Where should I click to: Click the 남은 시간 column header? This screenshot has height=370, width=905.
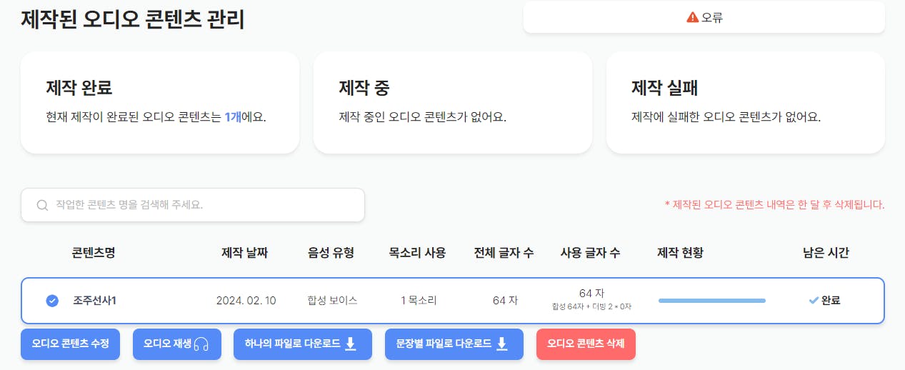(826, 253)
